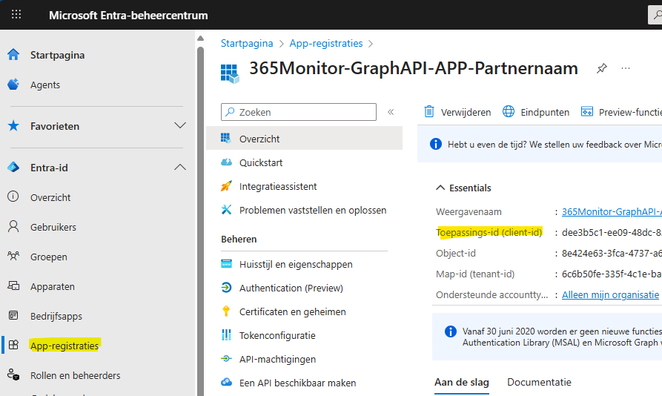Click the Bedrijfsapps icon
Viewport: 662px width, 396px height.
click(13, 315)
